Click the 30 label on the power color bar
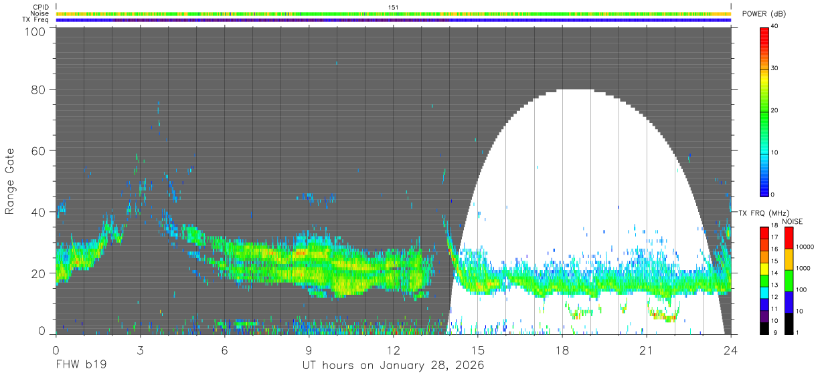The image size is (822, 379). 775,68
